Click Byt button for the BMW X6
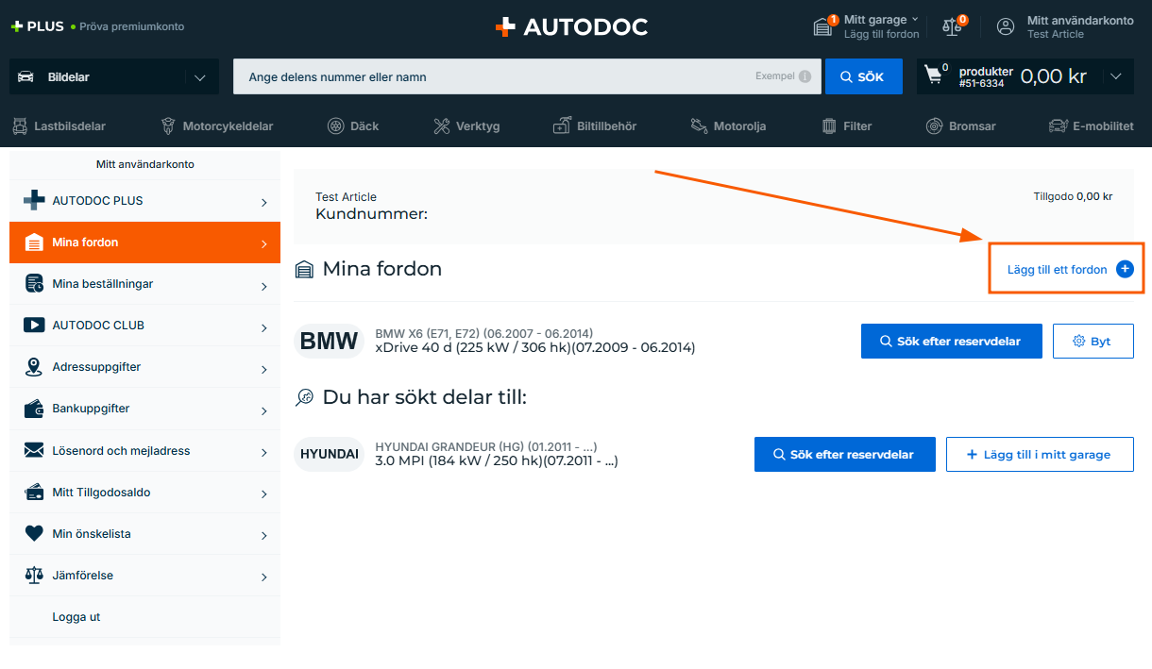Viewport: 1152px width, 669px height. point(1093,342)
